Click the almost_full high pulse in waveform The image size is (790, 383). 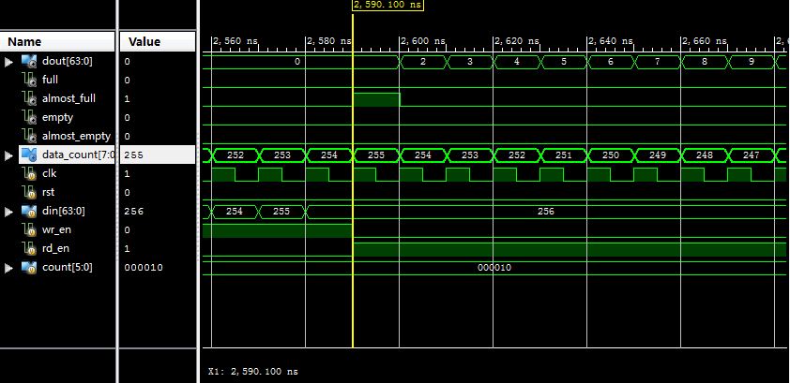[x=376, y=99]
